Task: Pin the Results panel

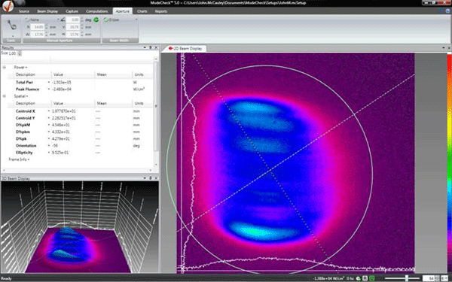Action: [x=150, y=47]
